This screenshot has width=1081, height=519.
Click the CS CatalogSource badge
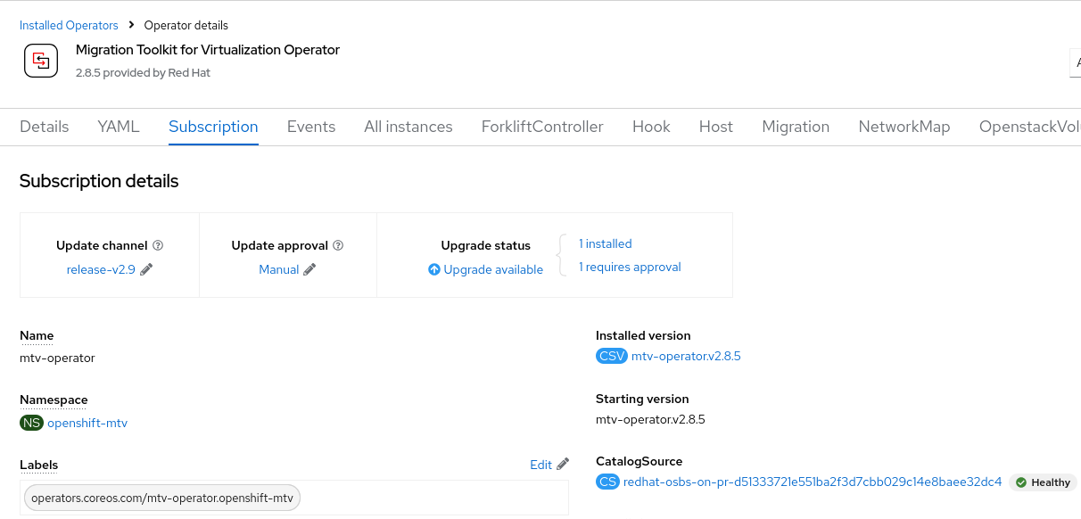607,482
